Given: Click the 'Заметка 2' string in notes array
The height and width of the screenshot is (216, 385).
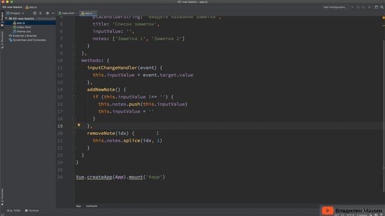Looking at the screenshot, I should (x=167, y=38).
